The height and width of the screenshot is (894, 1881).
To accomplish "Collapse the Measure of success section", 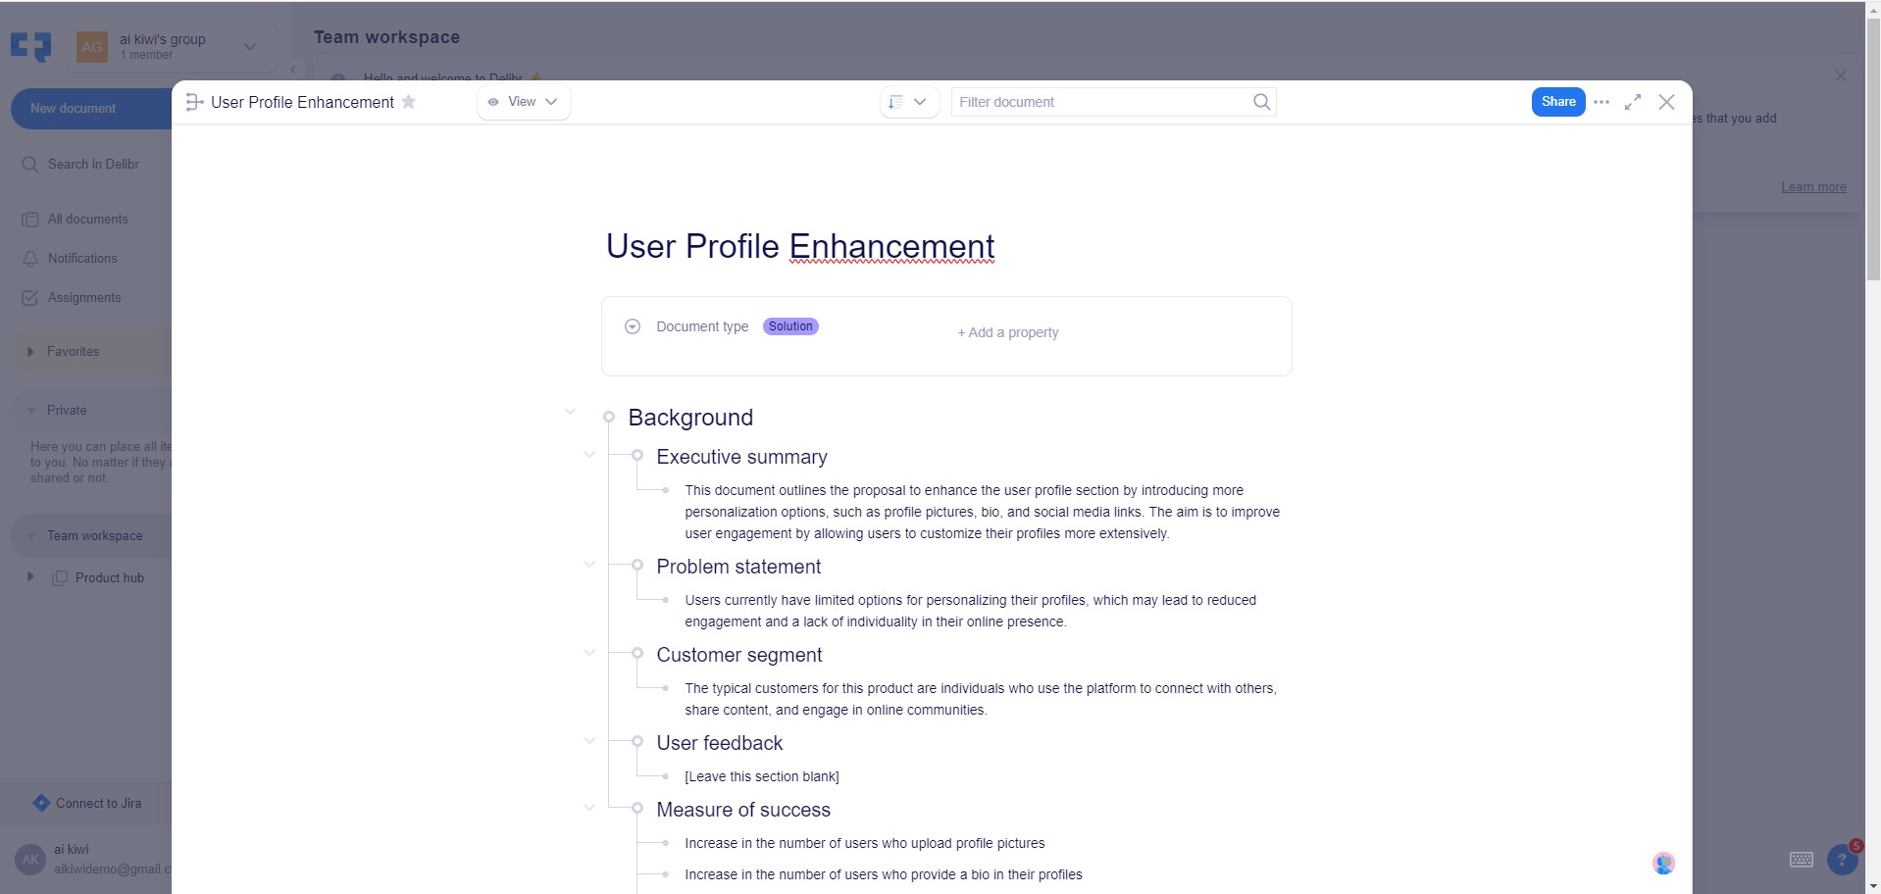I will (x=589, y=808).
